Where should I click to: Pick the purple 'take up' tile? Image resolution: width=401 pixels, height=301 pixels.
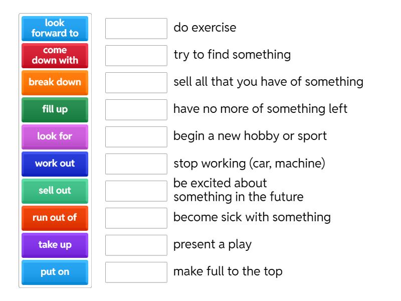click(x=55, y=245)
